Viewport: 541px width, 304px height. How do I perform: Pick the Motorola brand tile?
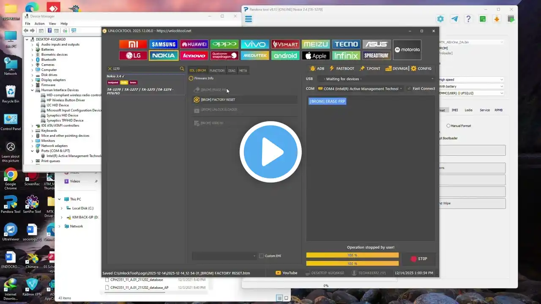[407, 50]
